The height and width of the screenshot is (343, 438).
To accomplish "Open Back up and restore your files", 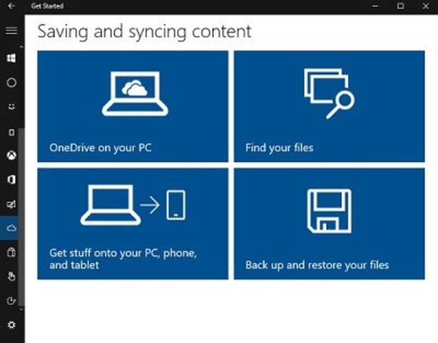I will (329, 224).
